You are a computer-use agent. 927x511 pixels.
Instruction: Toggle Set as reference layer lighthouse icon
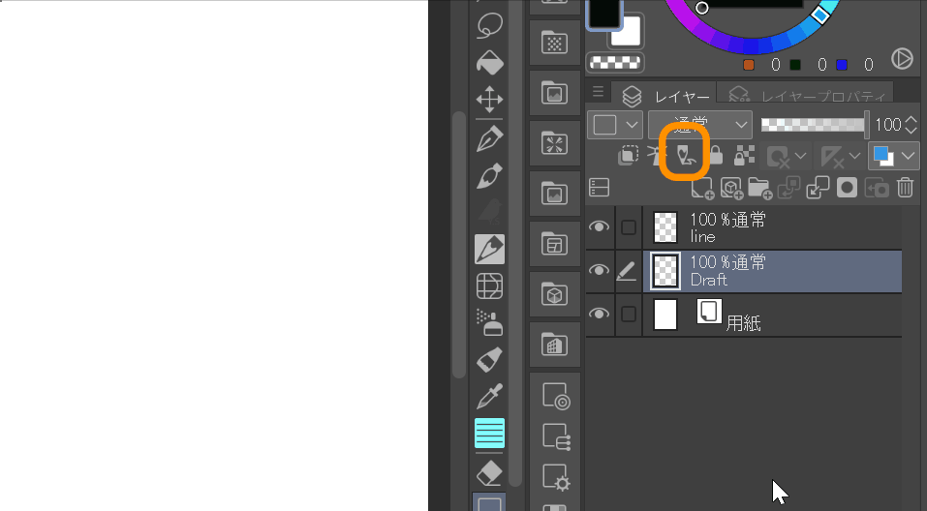coord(657,156)
